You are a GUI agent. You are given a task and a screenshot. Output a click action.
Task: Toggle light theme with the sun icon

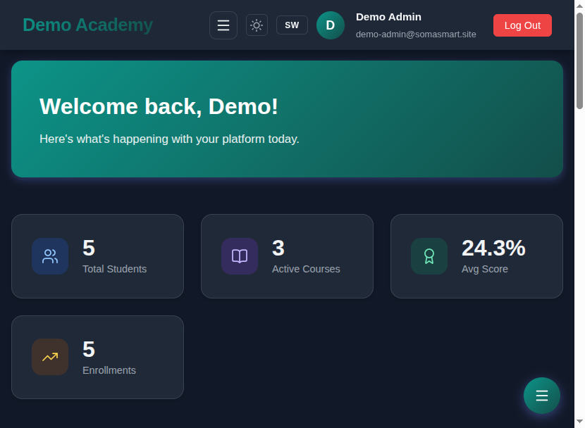point(257,25)
